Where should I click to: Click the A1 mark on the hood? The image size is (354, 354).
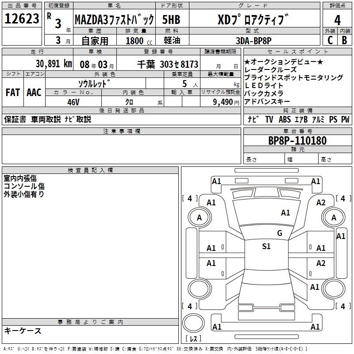tap(285, 212)
